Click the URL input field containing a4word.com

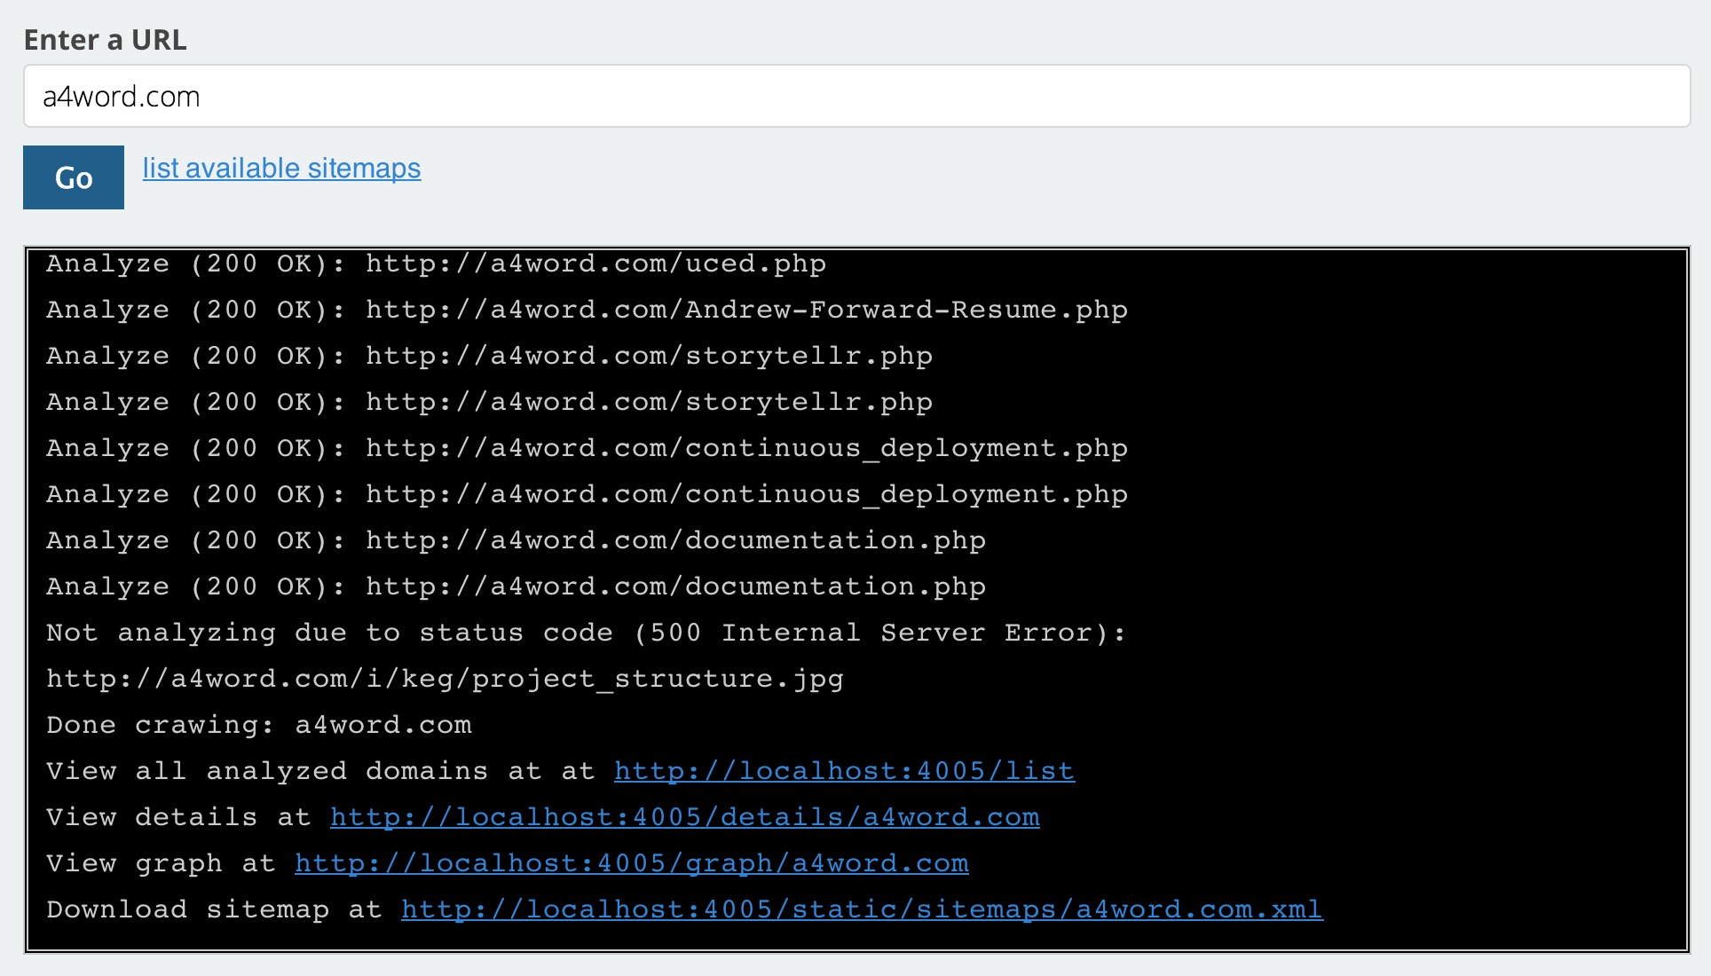pyautogui.click(x=856, y=96)
